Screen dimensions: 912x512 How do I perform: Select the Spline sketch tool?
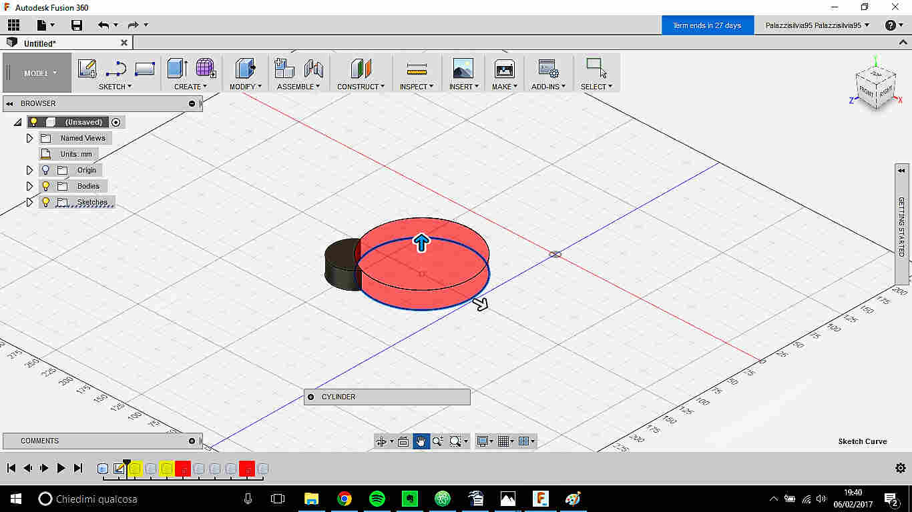point(116,68)
